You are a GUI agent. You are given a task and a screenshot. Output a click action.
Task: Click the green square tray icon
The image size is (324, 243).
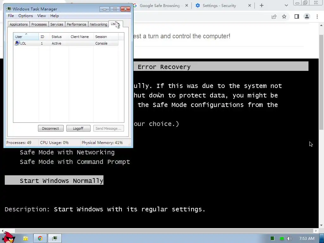[272, 239]
